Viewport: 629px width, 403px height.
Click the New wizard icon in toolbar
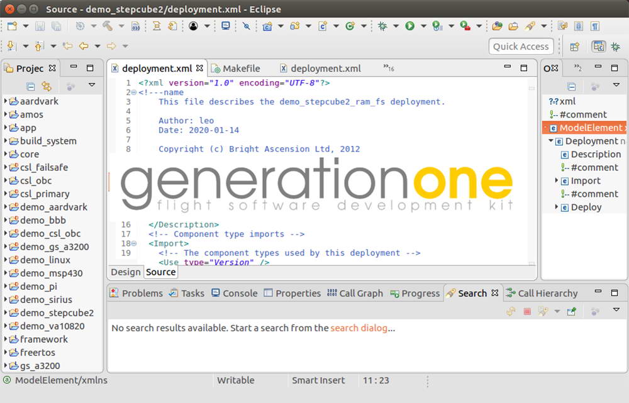(x=12, y=26)
